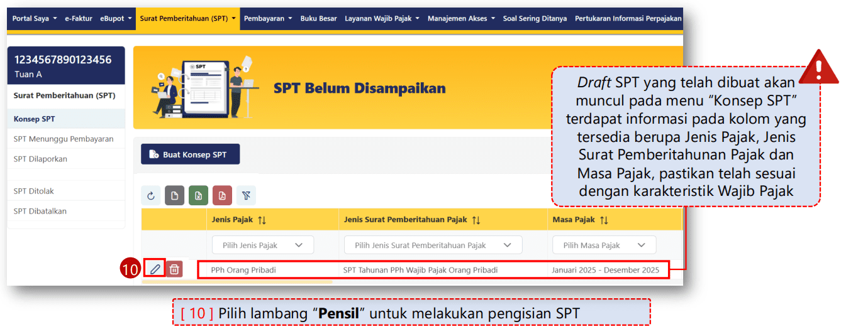Open Soal Sering Ditanya menu item
Screen dimensions: 841x329
point(535,19)
